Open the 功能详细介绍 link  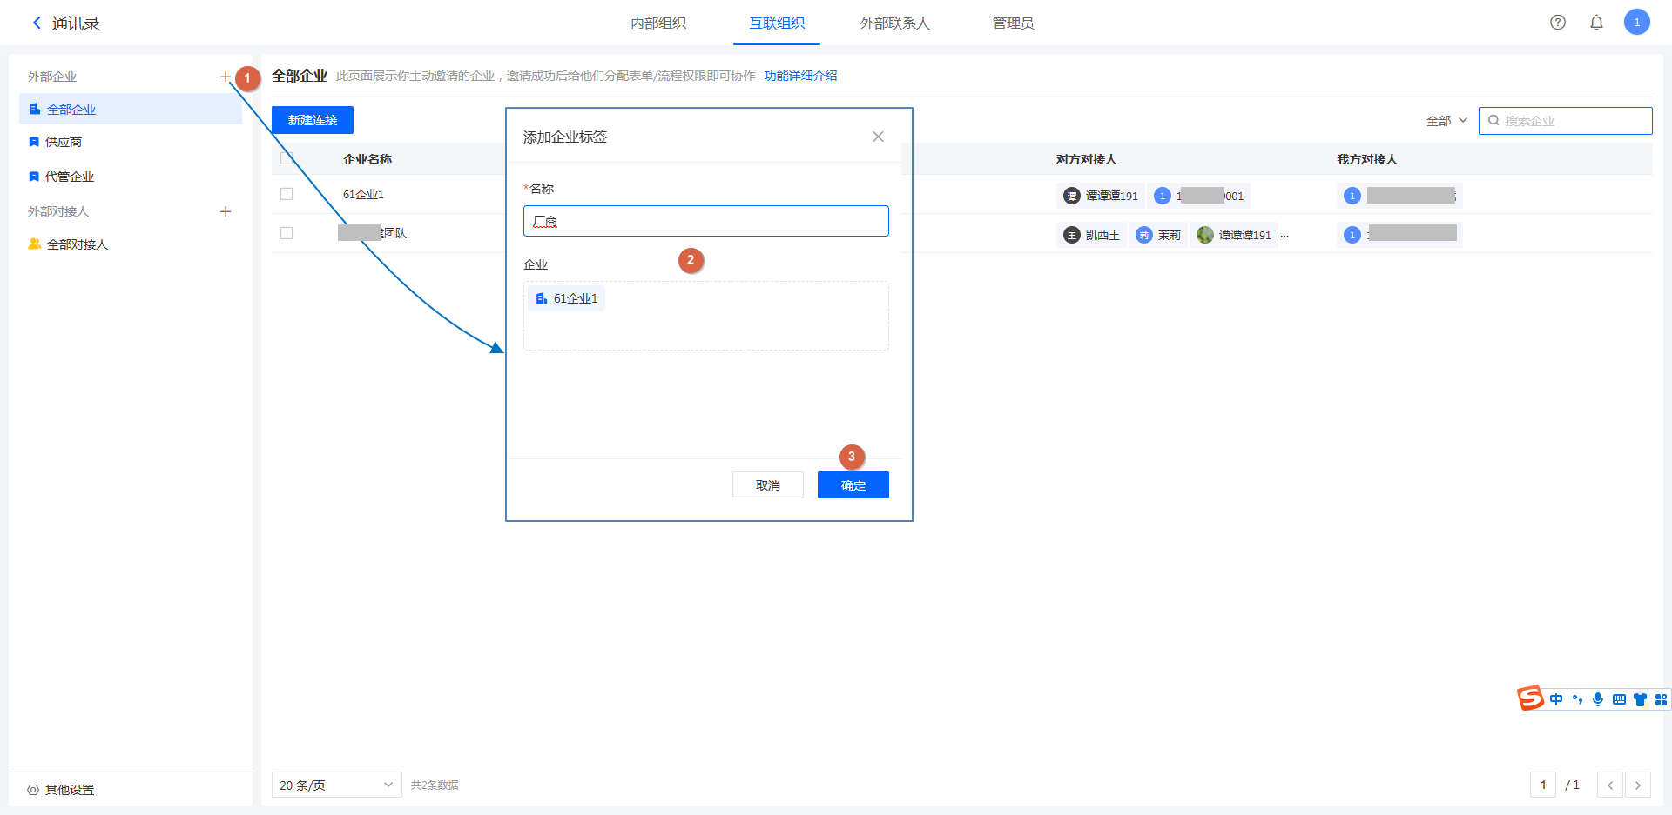point(800,76)
